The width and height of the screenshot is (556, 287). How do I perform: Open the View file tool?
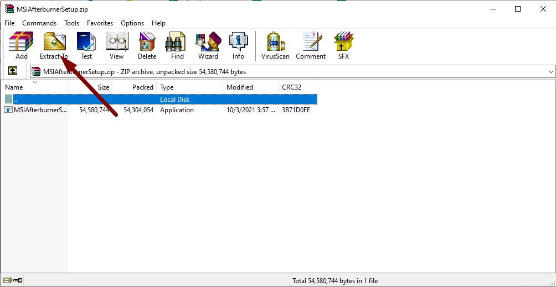(116, 45)
